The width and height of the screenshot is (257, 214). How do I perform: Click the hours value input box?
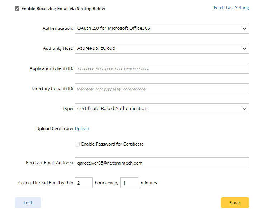tap(84, 183)
